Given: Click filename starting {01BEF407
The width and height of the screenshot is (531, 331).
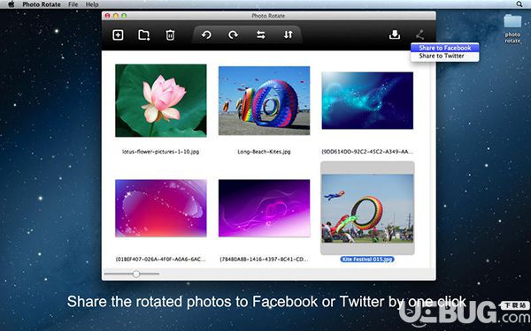Looking at the screenshot, I should 160,260.
